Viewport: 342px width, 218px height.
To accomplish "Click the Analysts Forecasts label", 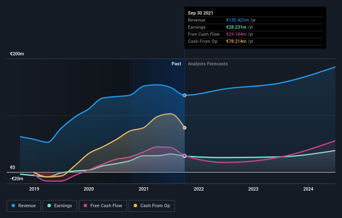I will [207, 64].
